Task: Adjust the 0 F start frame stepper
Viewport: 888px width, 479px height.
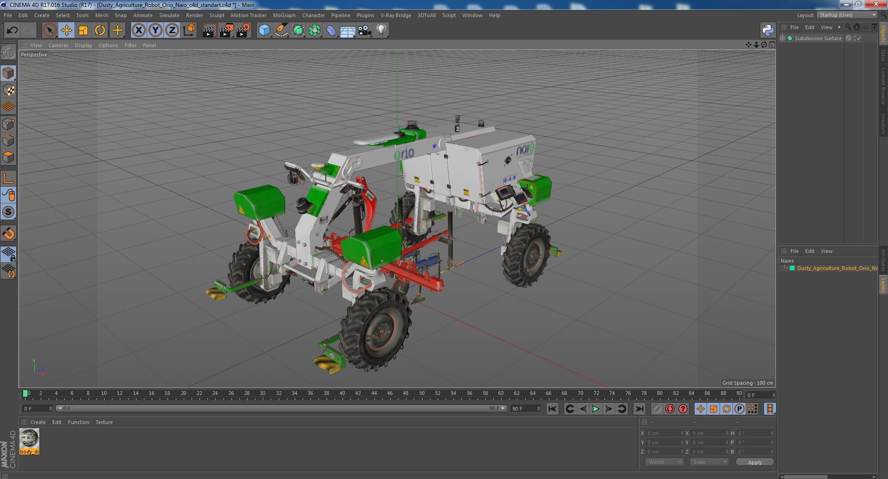Action: point(50,409)
